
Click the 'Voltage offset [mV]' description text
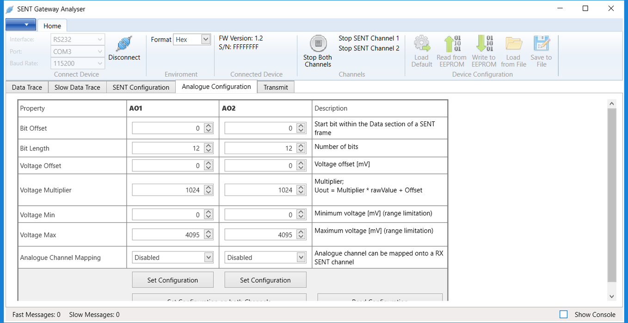coord(342,164)
